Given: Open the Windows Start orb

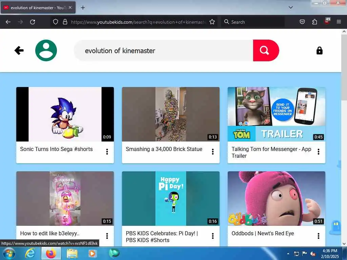Looking at the screenshot, I should click(x=9, y=253).
